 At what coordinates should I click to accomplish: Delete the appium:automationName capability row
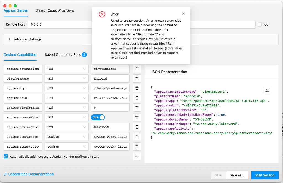(137, 69)
